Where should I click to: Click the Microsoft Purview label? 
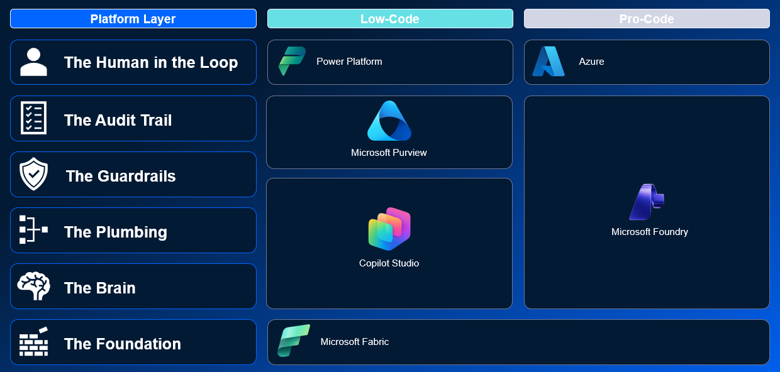click(389, 153)
